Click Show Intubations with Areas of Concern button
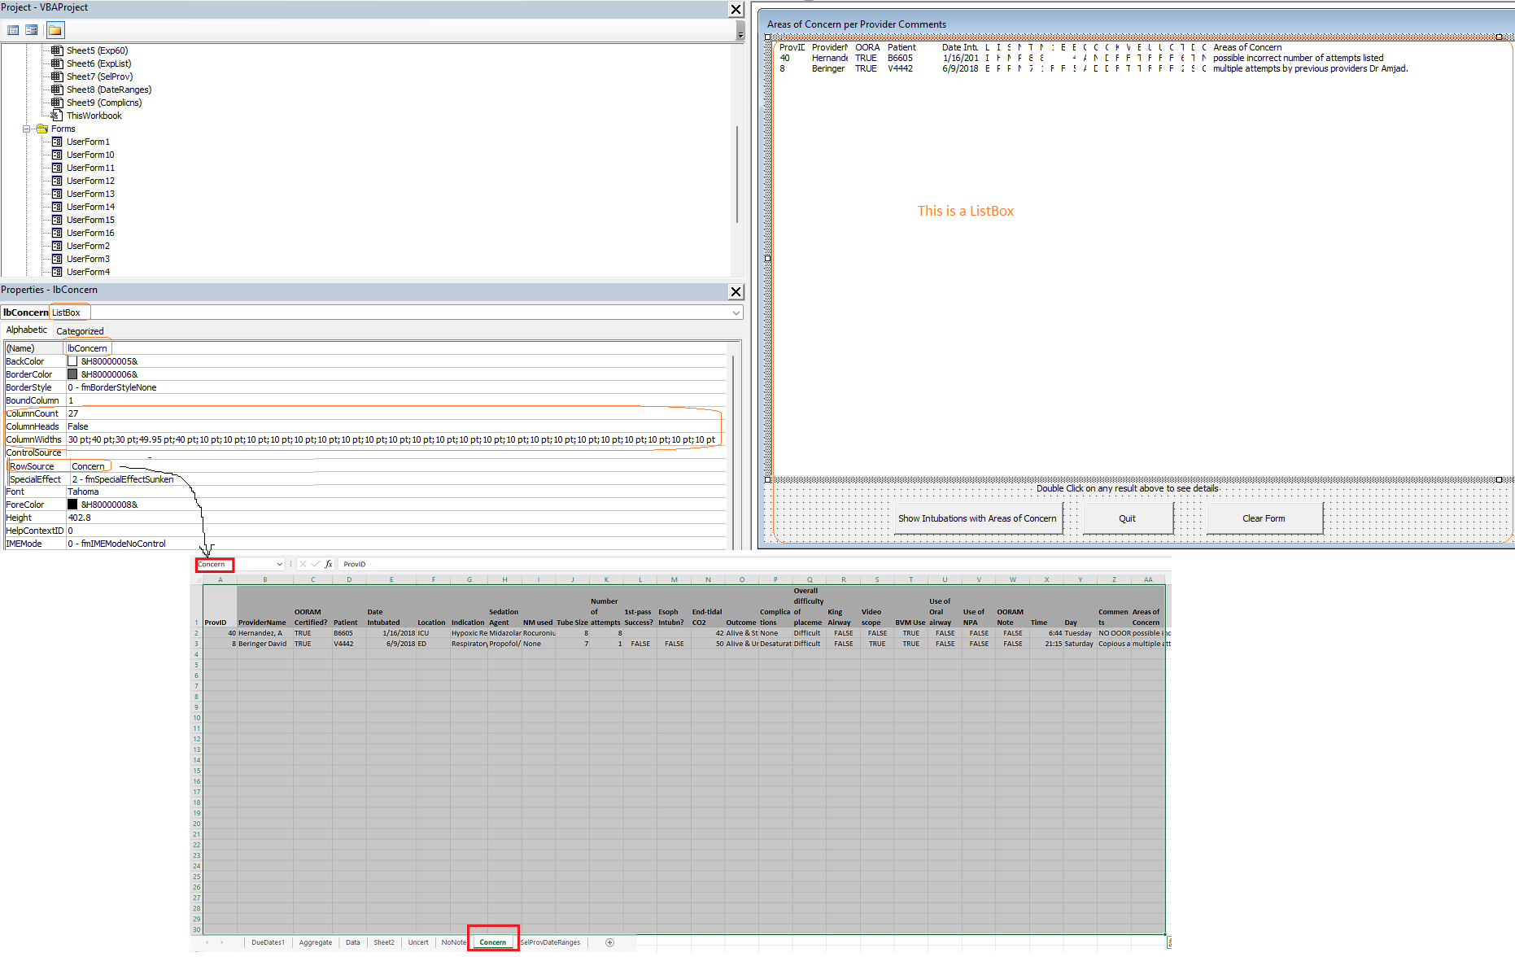Viewport: 1515px width, 957px height. pyautogui.click(x=977, y=518)
